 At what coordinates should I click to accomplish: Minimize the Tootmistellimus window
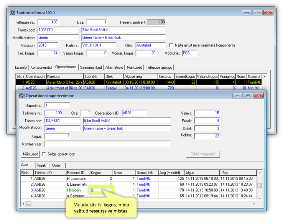click(x=247, y=13)
